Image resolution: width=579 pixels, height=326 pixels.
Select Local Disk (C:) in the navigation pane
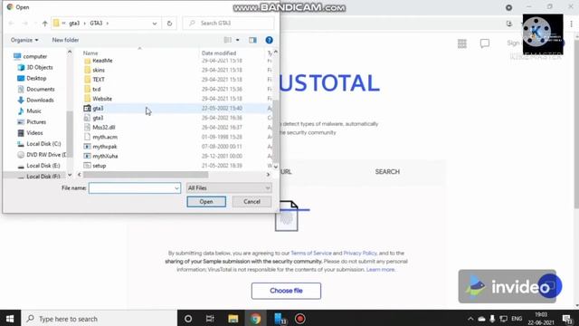(x=39, y=144)
